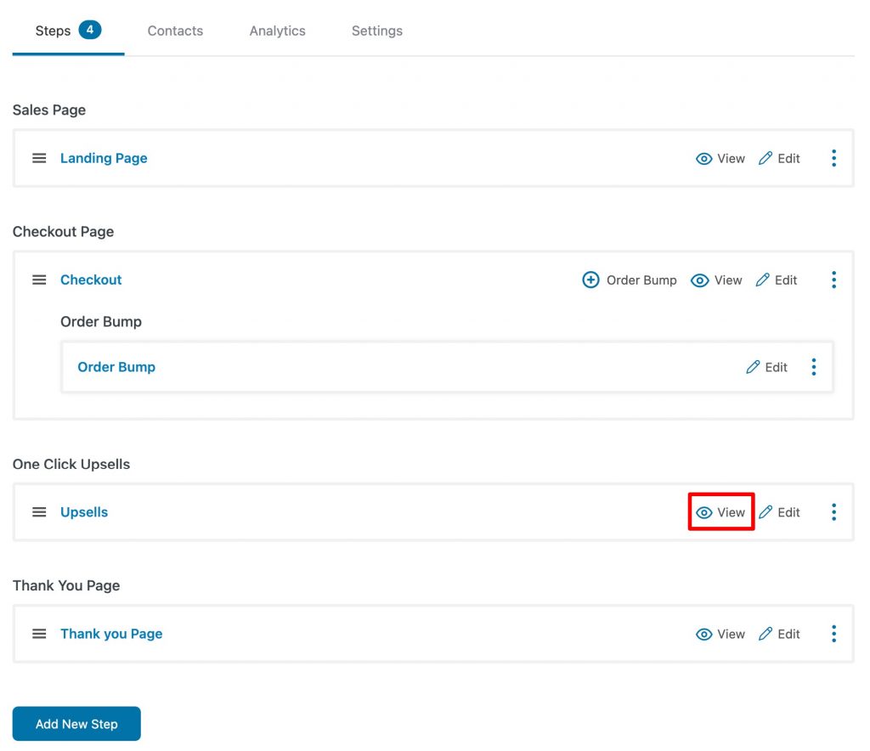Click the drag handle for Landing Page
Viewport: 870px width, 751px height.
[39, 159]
